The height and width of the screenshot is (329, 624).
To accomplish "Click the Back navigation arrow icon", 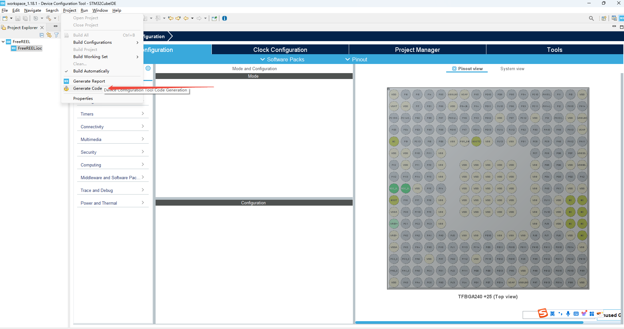I will [186, 18].
